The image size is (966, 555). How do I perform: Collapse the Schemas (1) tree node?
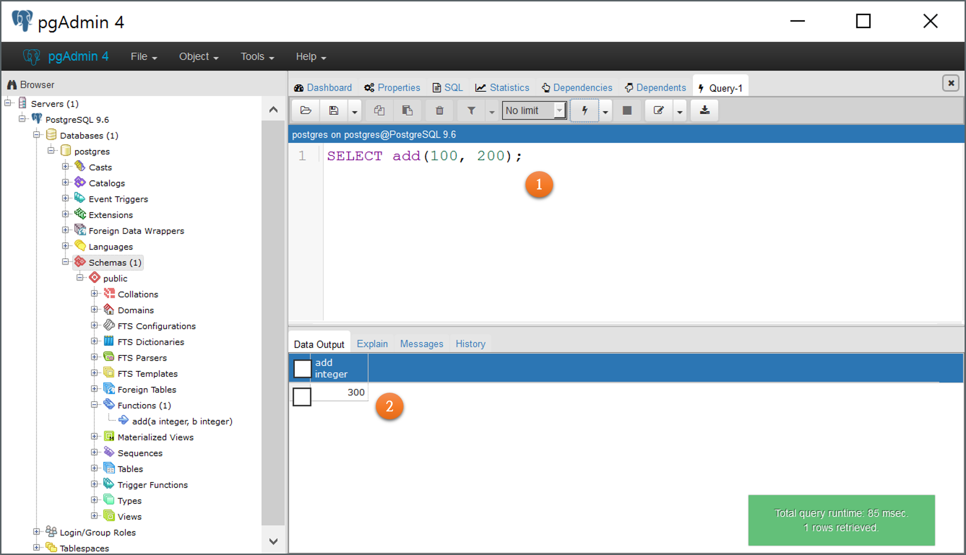point(65,262)
